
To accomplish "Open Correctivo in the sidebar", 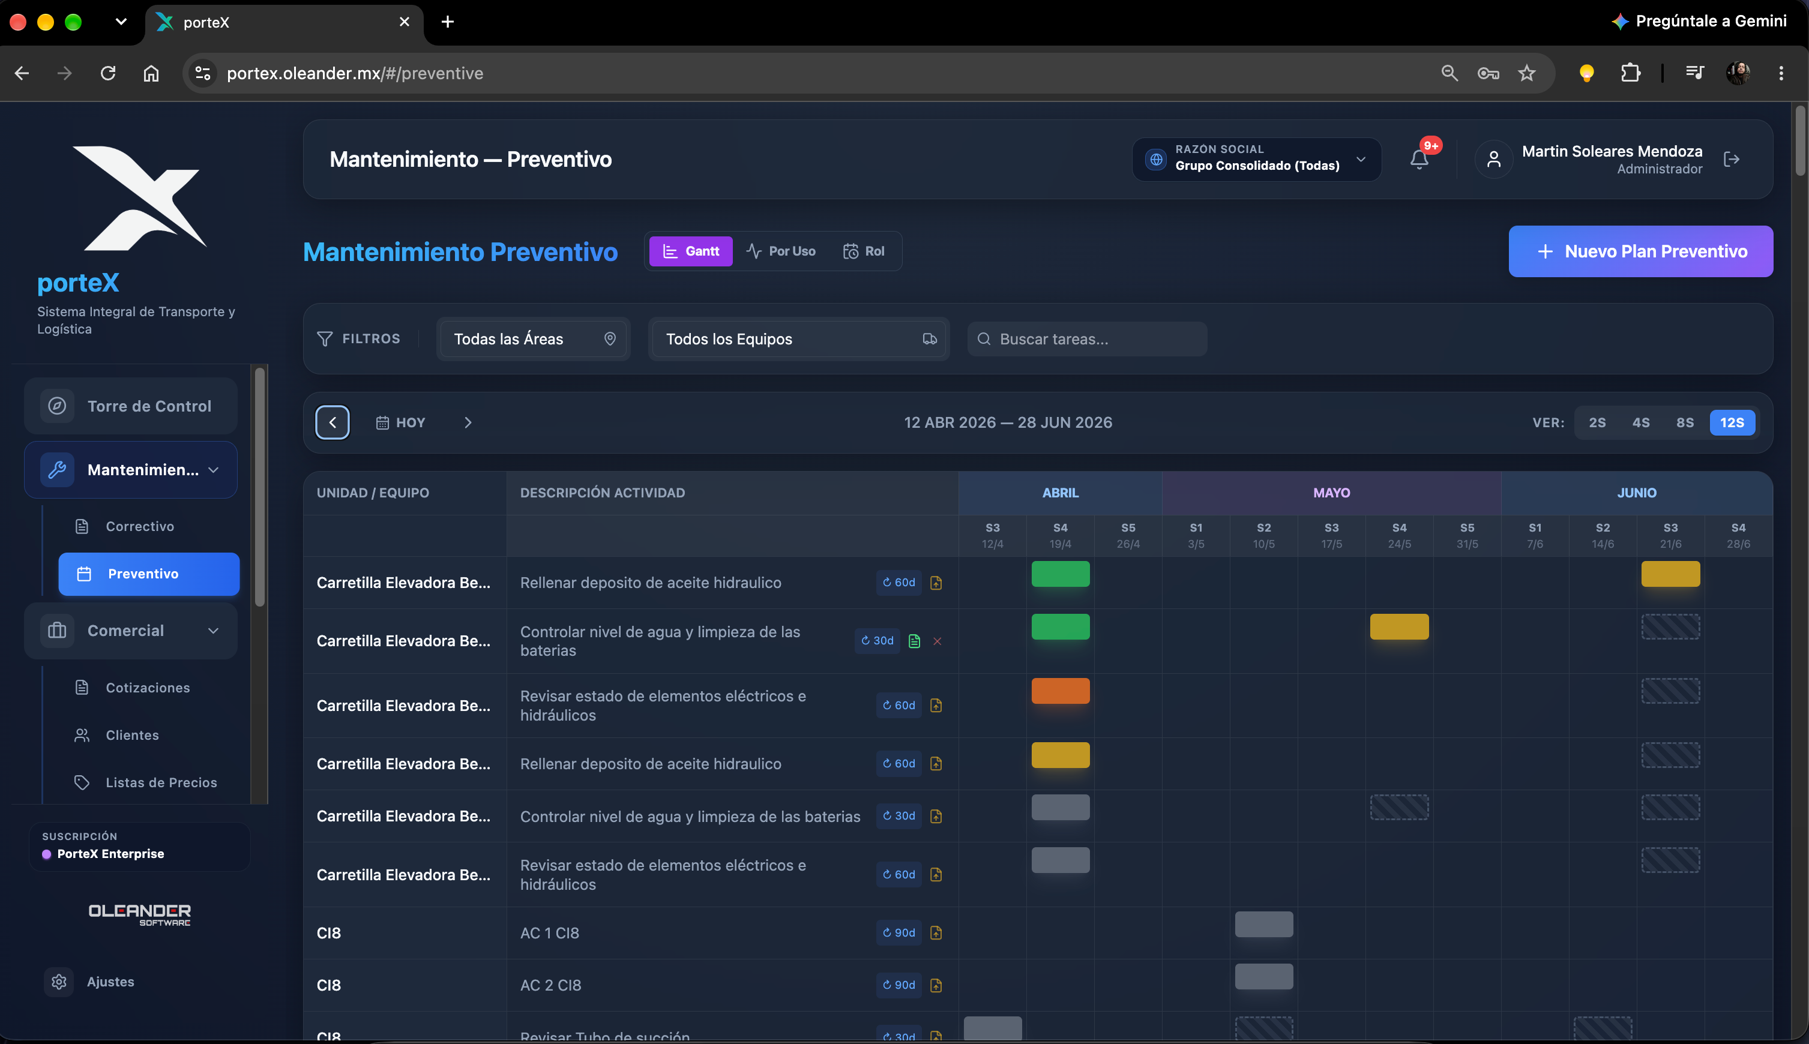I will [x=140, y=526].
